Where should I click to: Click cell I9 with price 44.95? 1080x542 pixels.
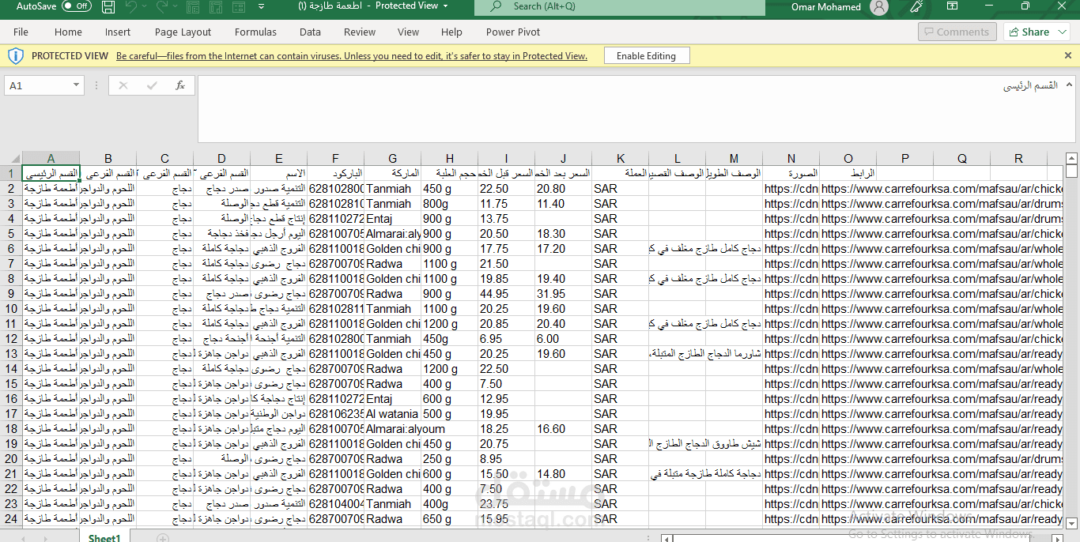point(506,294)
